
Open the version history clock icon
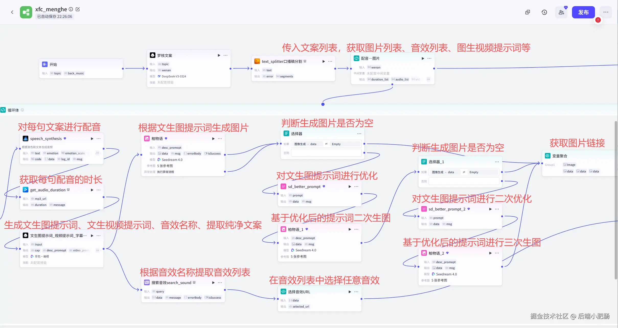click(544, 12)
